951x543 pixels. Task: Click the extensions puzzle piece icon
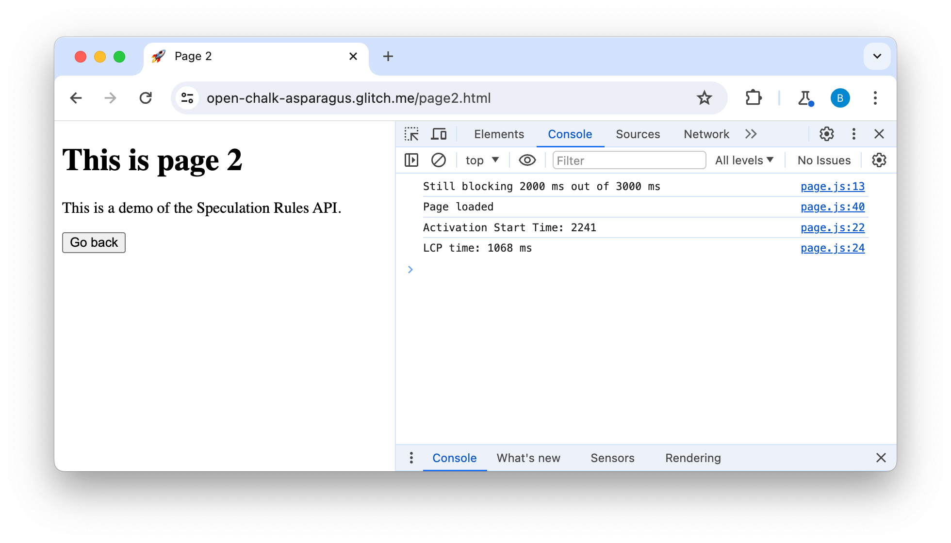point(753,98)
